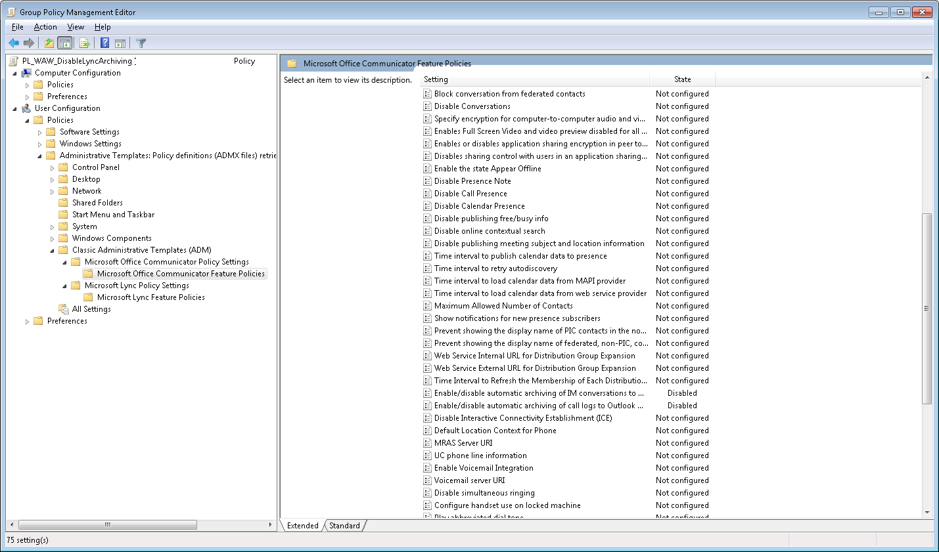939x552 pixels.
Task: Click the horizontal scrollbar of tree pane
Action: click(108, 525)
